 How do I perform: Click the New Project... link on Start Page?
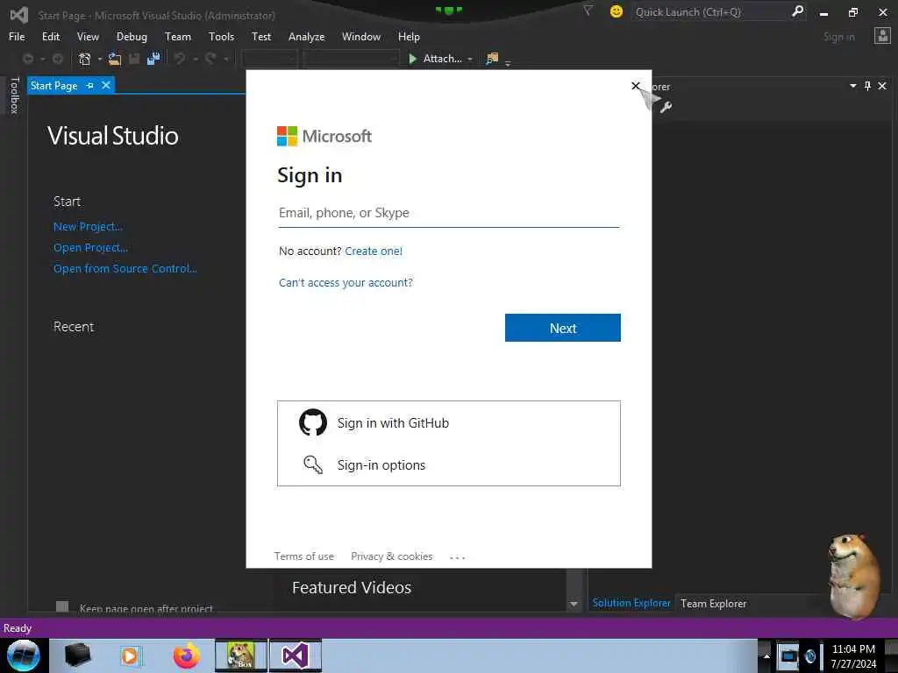(x=88, y=227)
